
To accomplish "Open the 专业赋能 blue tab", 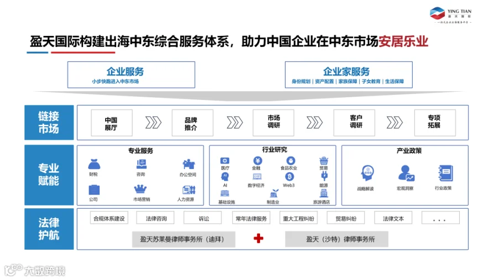I will (x=49, y=175).
